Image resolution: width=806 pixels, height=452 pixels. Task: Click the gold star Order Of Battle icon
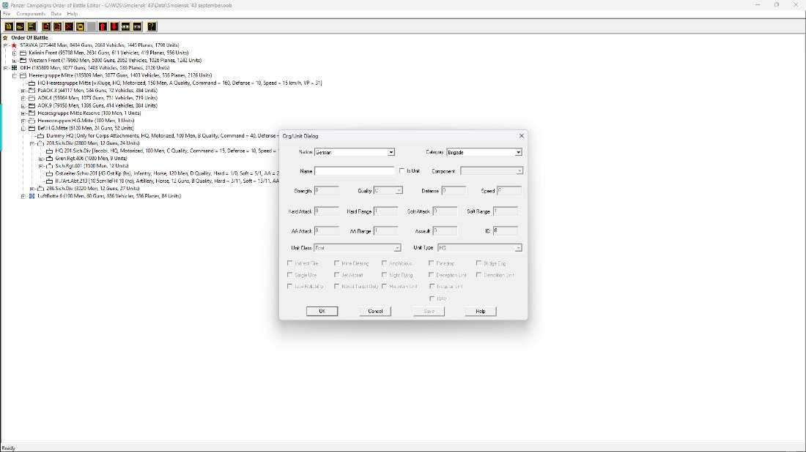click(5, 37)
